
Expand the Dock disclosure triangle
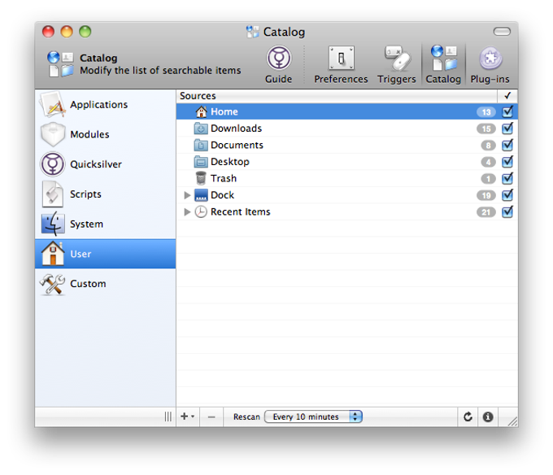point(187,195)
